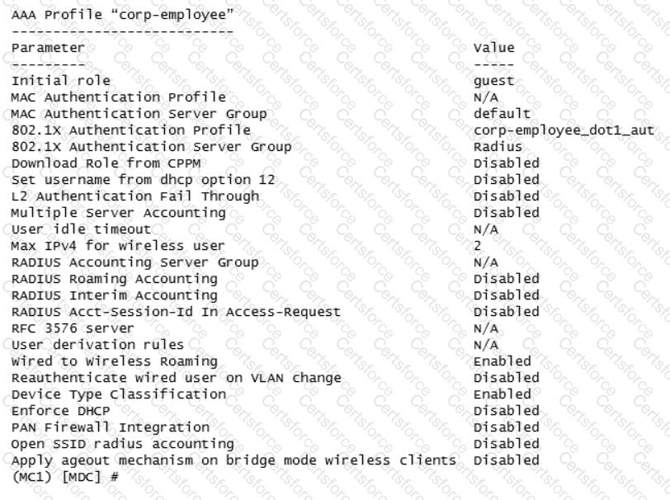Click Enabled value for Device Type Classification
Screen dimensions: 670x500
(x=502, y=394)
